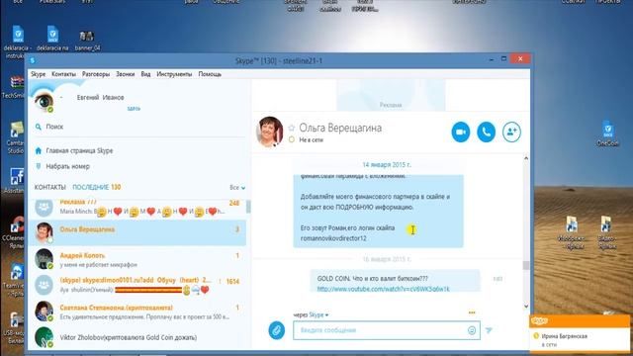Image resolution: width=633 pixels, height=356 pixels.
Task: Open the OneCoin desktop icon
Action: coord(607,133)
